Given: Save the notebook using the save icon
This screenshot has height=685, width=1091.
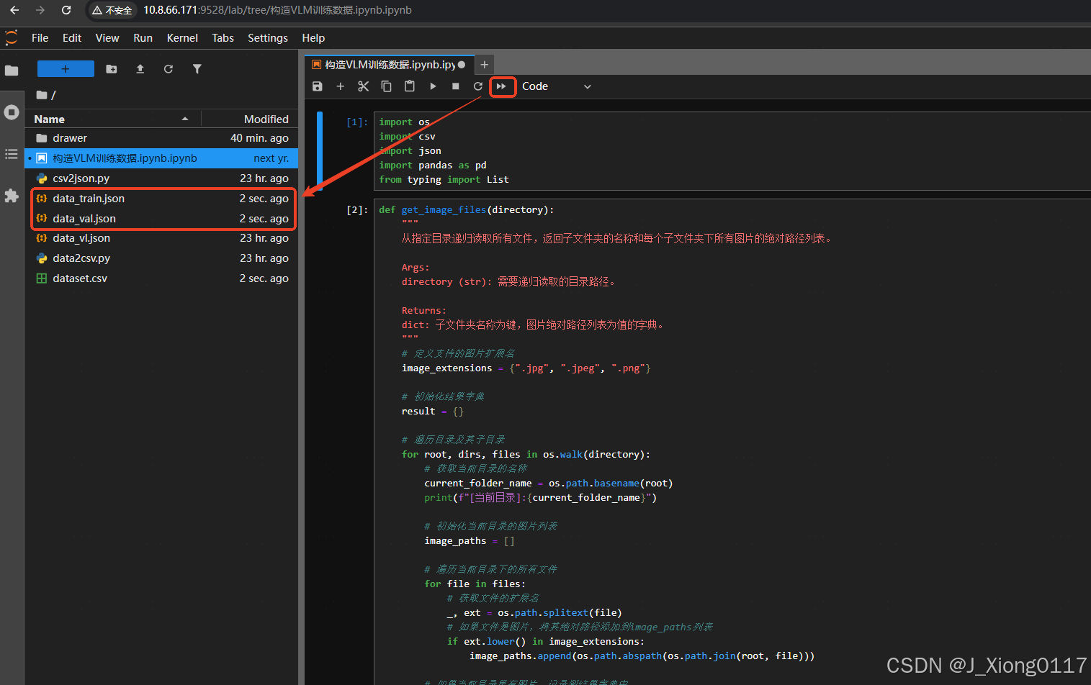Looking at the screenshot, I should tap(317, 86).
